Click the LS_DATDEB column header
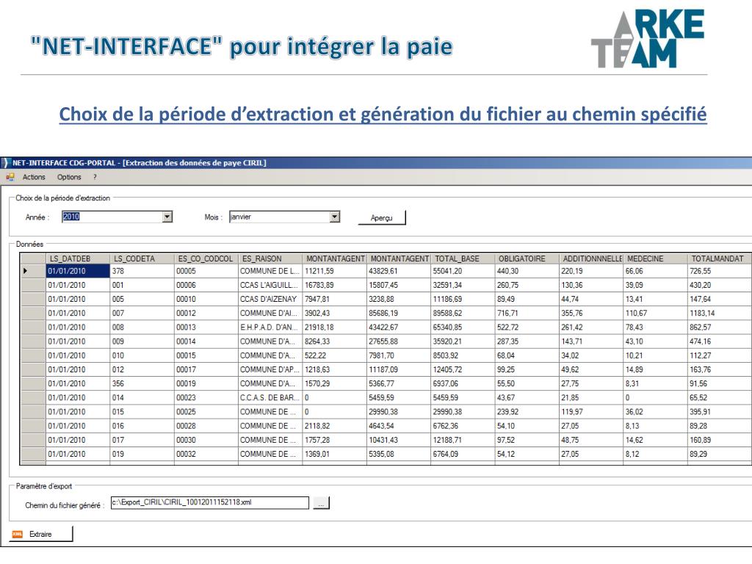Image resolution: width=752 pixels, height=564 pixels. pyautogui.click(x=78, y=258)
